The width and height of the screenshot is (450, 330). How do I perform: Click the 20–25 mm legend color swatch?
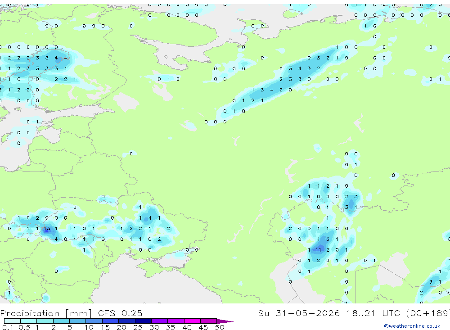126,321
